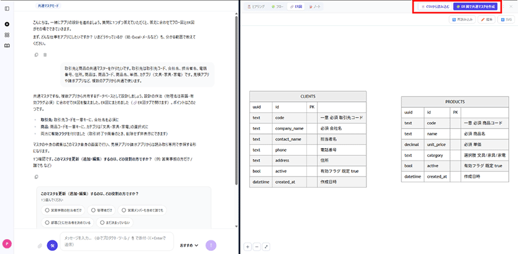Open the apps grid icon in sidebar
The image size is (518, 254).
(x=7, y=35)
